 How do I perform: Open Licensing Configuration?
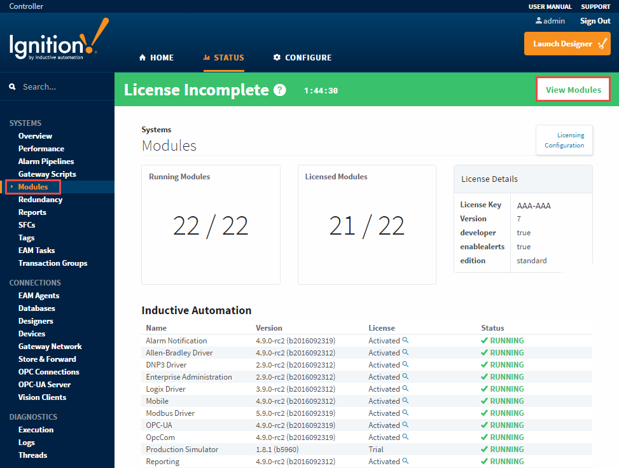[564, 140]
